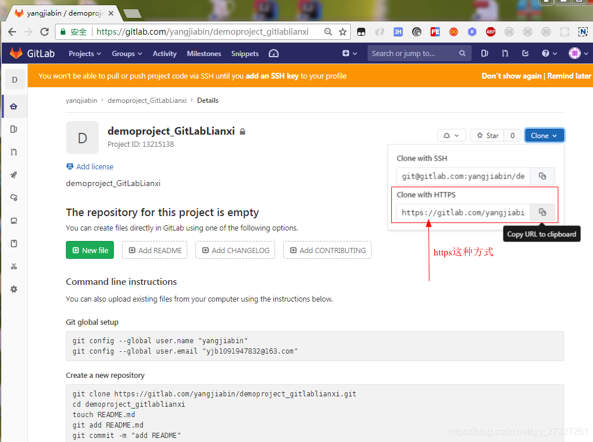Open a new browser tab
The width and height of the screenshot is (593, 442).
click(132, 14)
